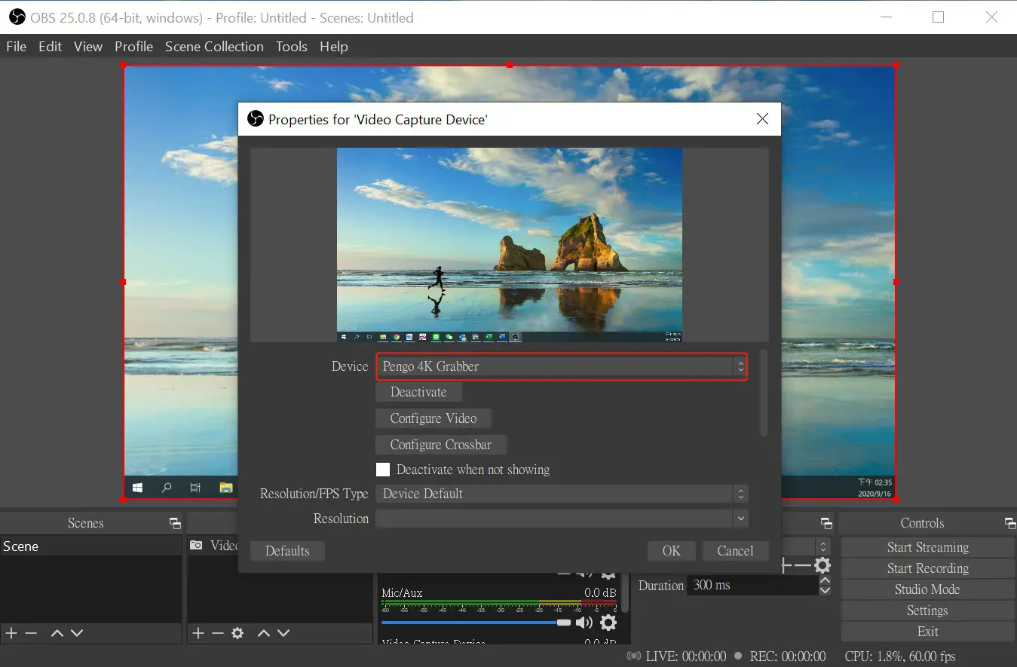Open the Resolution/FPS Type dropdown
1017x667 pixels.
point(561,494)
